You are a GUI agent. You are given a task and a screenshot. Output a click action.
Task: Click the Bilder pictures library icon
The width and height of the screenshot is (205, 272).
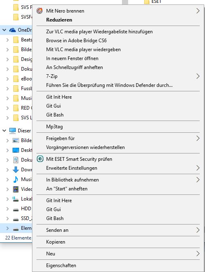16,140
